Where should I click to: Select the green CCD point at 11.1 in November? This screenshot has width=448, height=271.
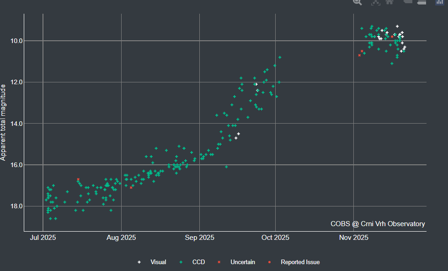[x=392, y=64]
